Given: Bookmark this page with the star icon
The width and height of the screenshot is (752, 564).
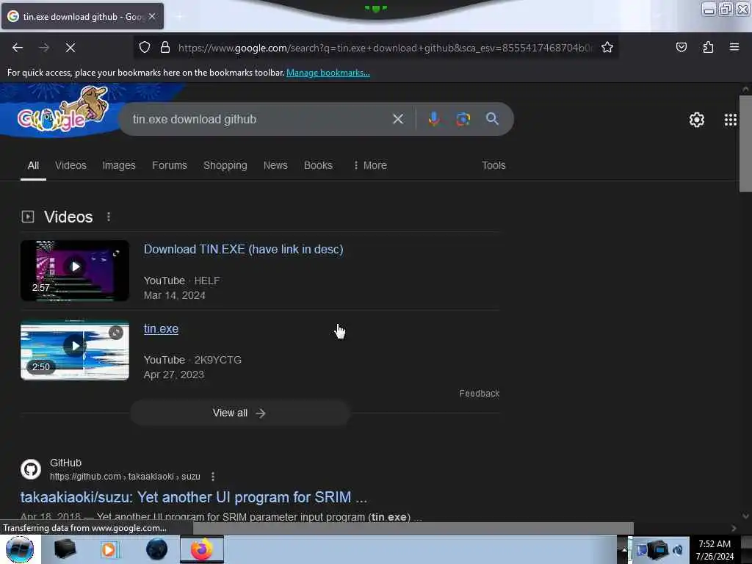Looking at the screenshot, I should click(607, 48).
